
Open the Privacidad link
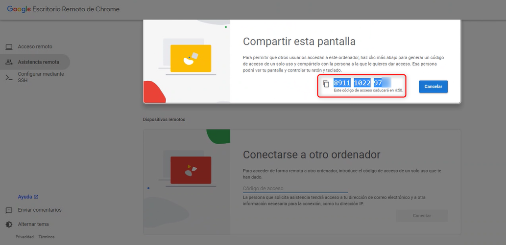24,237
